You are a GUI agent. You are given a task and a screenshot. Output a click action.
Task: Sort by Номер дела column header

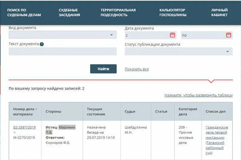[x=25, y=112]
